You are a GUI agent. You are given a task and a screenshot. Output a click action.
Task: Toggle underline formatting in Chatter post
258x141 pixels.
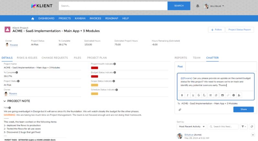(193, 95)
